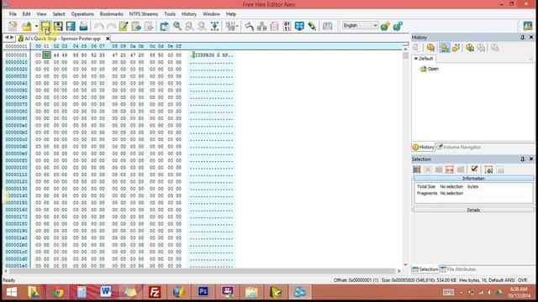Viewport: 538px width, 302px height.
Task: Switch to the File Attributes tab
Action: (458, 269)
